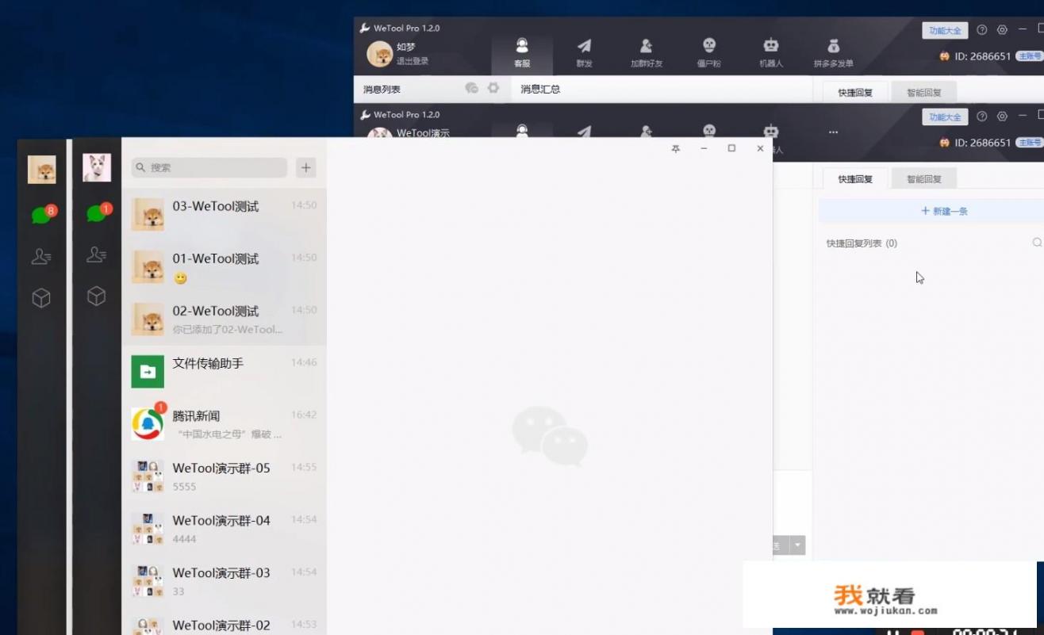The width and height of the screenshot is (1044, 635).
Task: Open 拼多多发单 in the rear WeTool window
Action: point(834,52)
